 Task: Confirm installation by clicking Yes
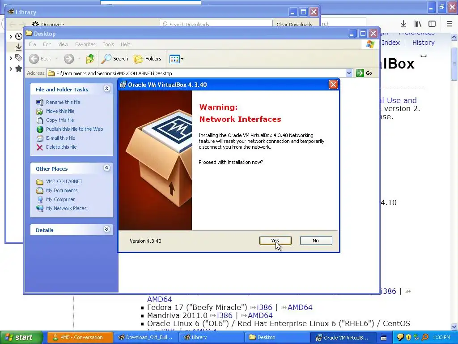point(275,241)
